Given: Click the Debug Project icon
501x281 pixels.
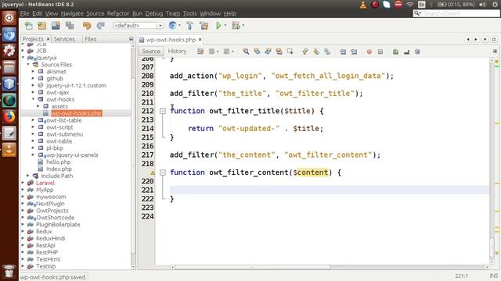Looking at the screenshot, I should (x=236, y=26).
